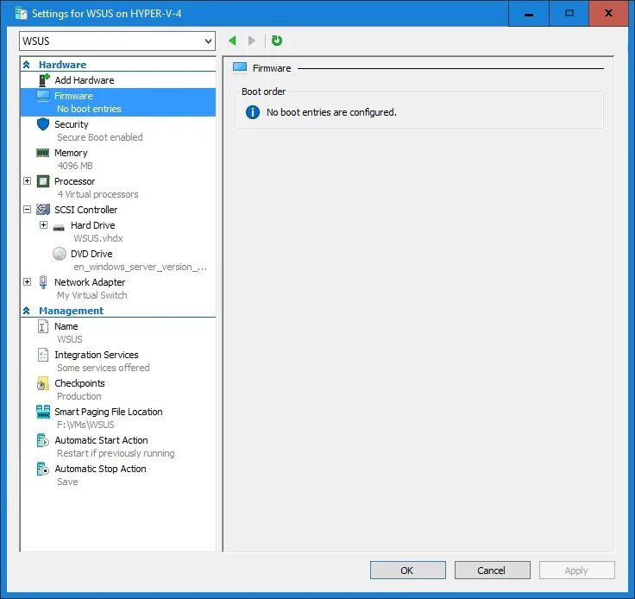Expand the Processor node
635x599 pixels.
pyautogui.click(x=27, y=180)
